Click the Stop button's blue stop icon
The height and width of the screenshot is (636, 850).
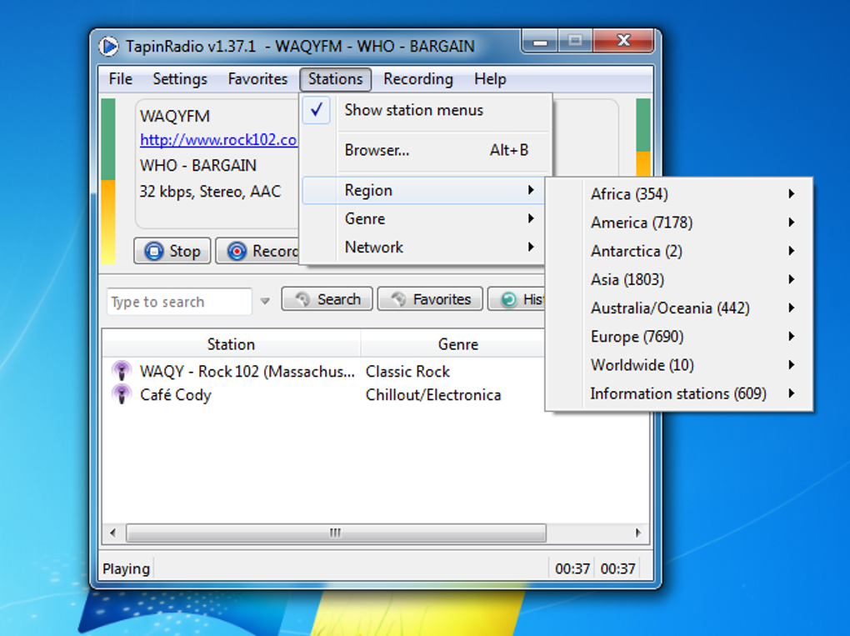[x=154, y=251]
